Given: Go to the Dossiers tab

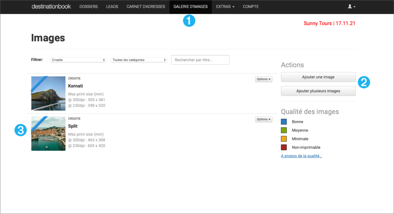Looking at the screenshot, I should tap(88, 7).
